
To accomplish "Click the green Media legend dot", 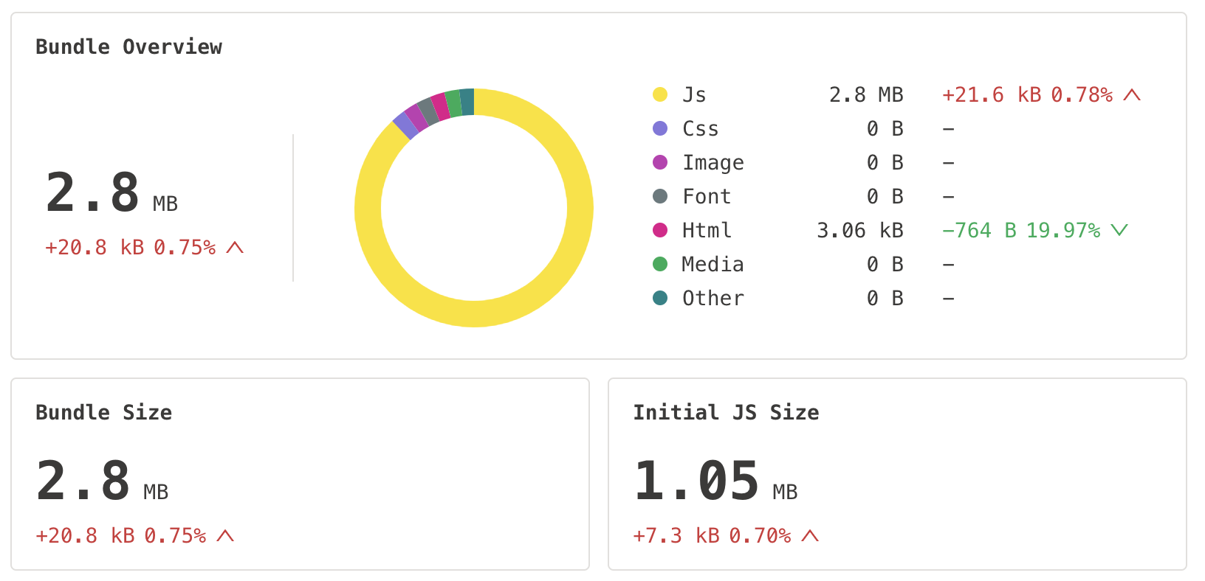I will [x=660, y=264].
